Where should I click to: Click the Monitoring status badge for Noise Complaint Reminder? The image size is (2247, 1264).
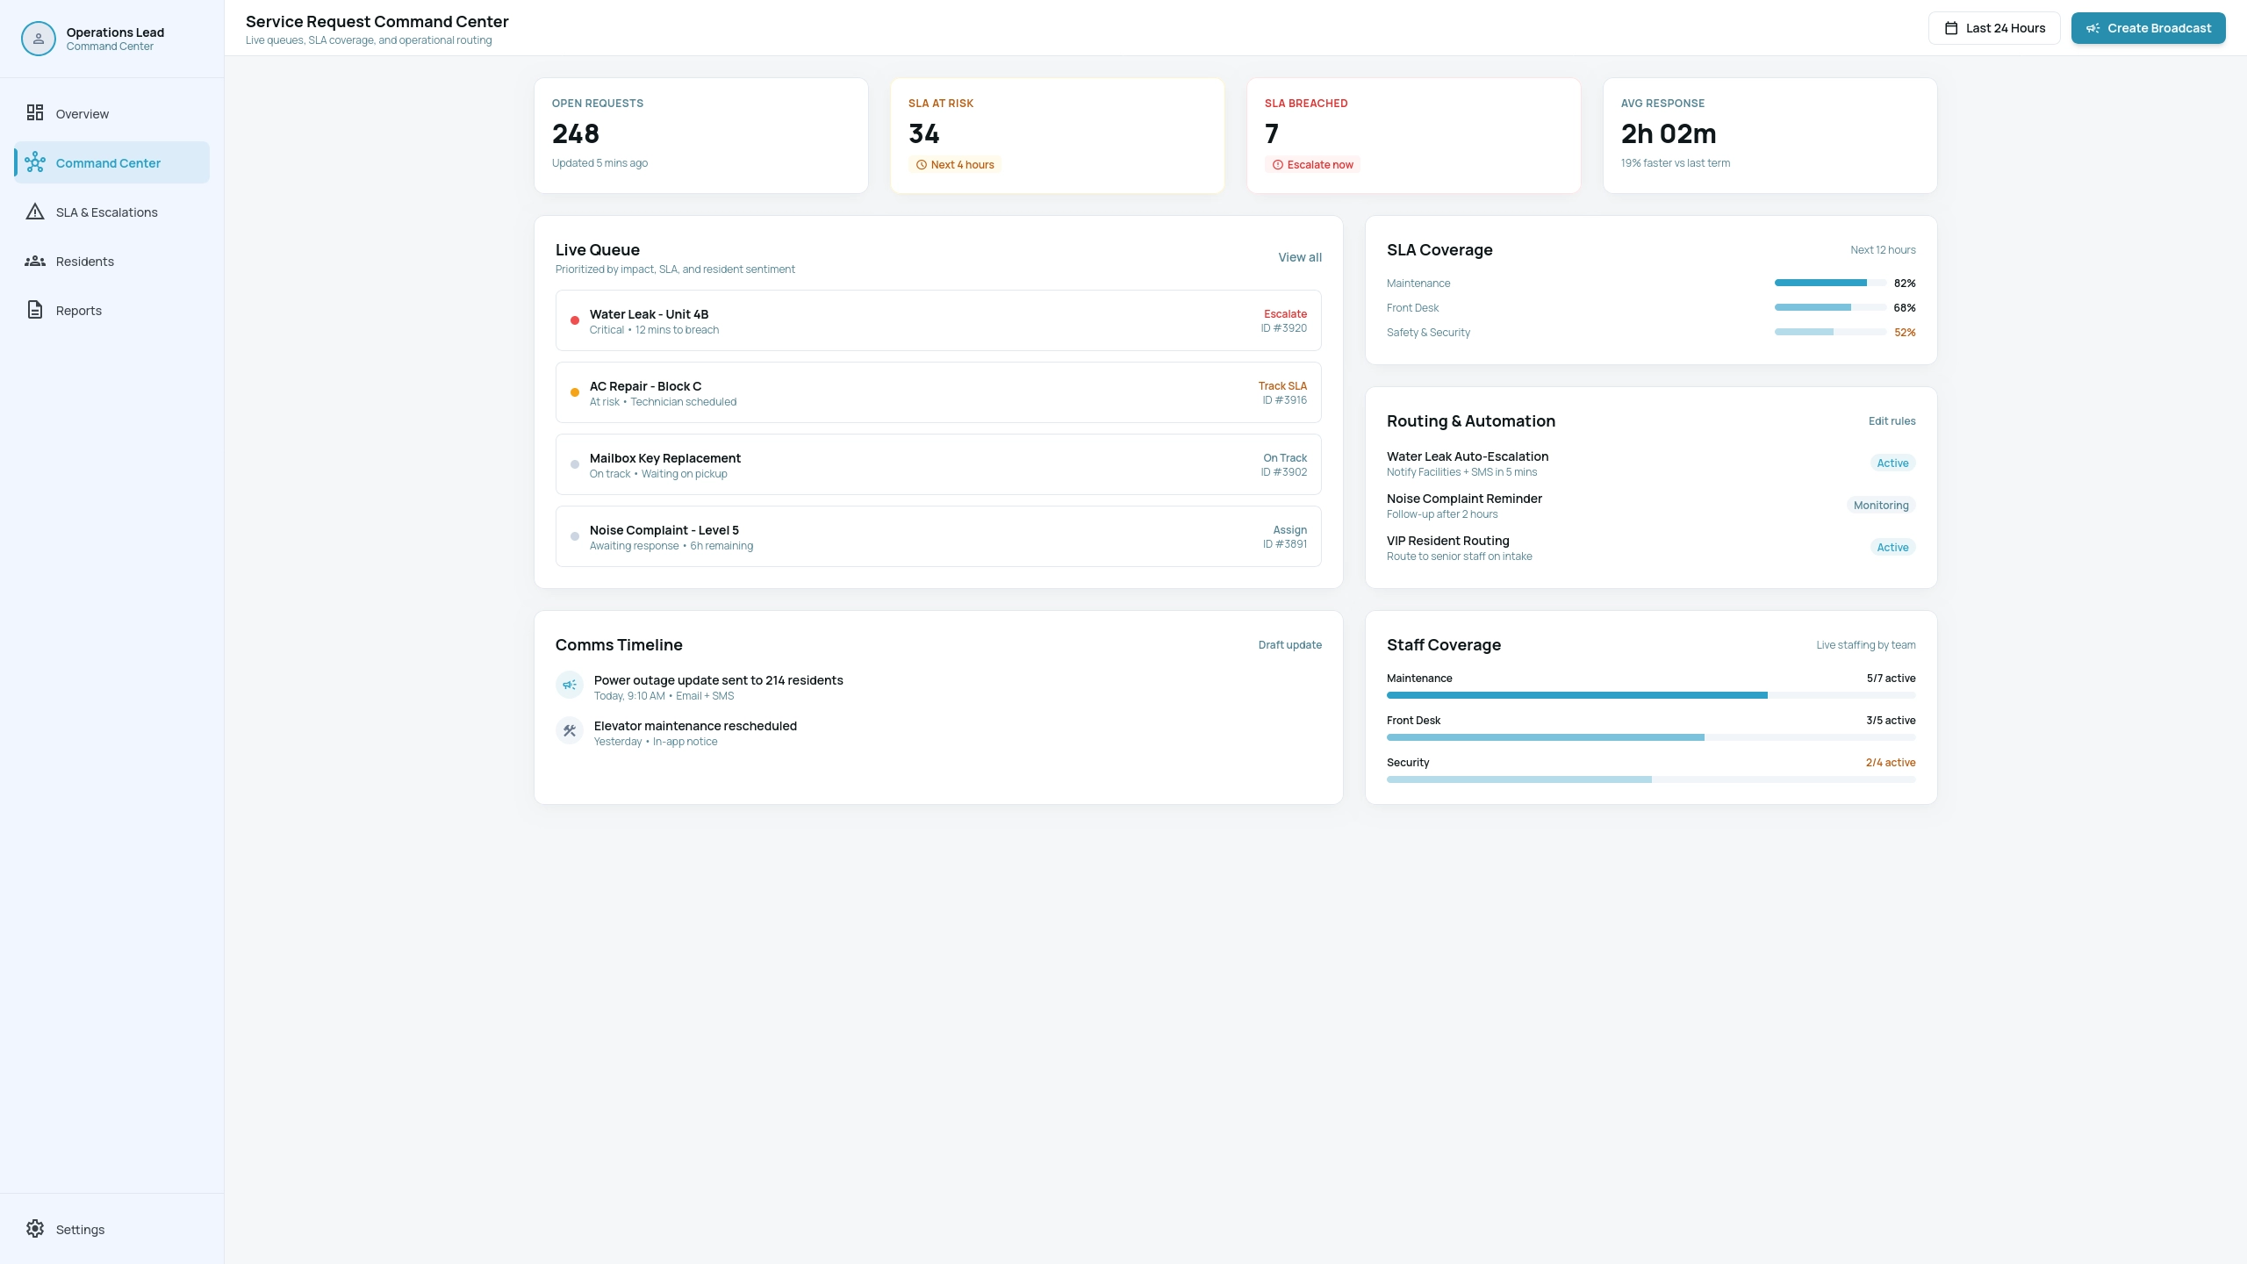click(1881, 506)
